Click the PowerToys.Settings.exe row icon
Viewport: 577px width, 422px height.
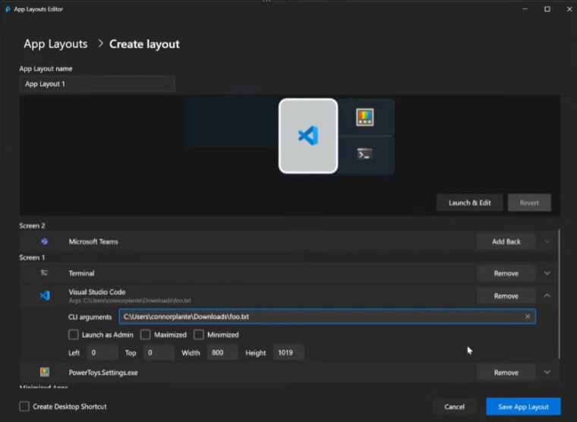tap(45, 373)
